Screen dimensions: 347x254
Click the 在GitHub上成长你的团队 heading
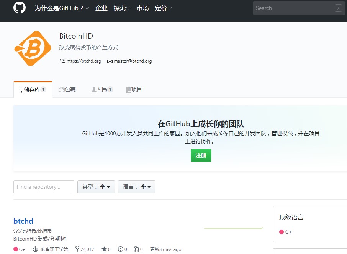coord(201,124)
